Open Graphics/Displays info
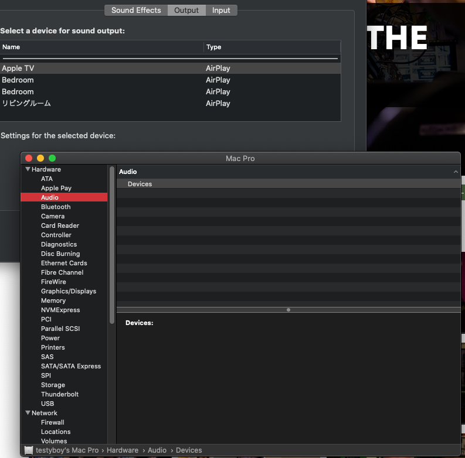Viewport: 465px width, 458px height. click(69, 291)
